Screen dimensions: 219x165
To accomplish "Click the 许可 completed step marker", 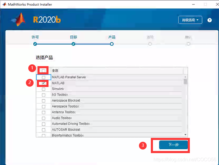I will (35, 44).
